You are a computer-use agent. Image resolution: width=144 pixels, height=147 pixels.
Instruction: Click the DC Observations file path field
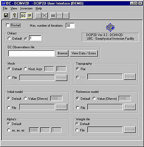click(x=31, y=53)
